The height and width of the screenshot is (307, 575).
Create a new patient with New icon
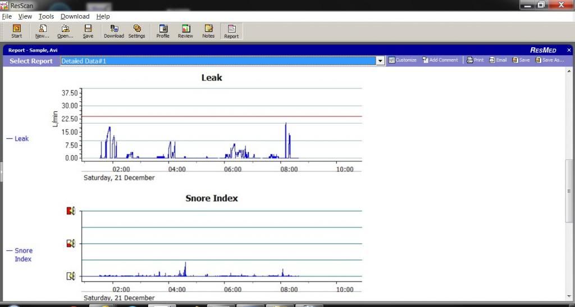[x=42, y=31]
